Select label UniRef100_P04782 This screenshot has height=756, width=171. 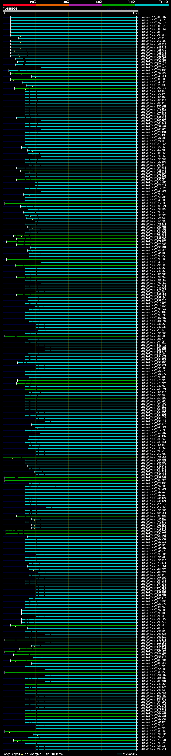pos(153,115)
